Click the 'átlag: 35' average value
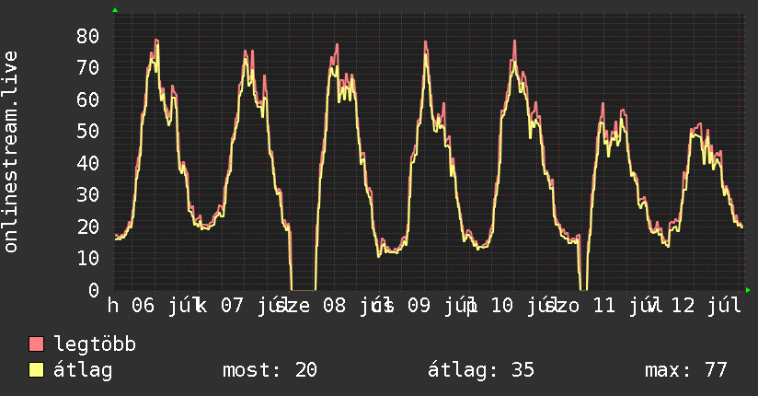The height and width of the screenshot is (396, 758). pos(481,370)
